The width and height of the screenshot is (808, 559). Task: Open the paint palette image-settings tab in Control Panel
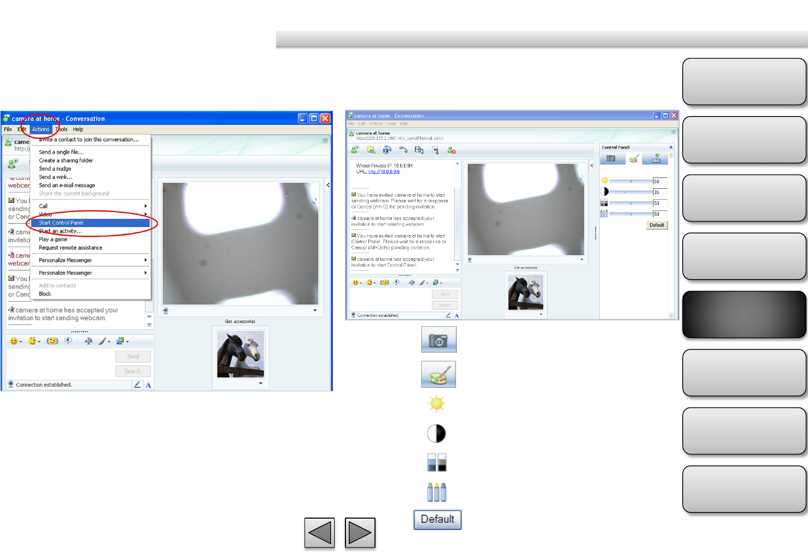(634, 158)
